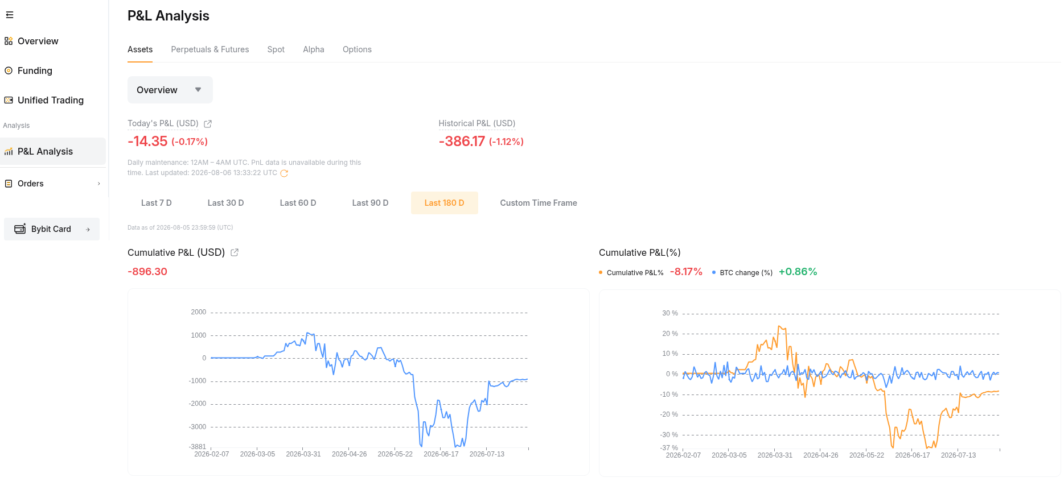The image size is (1064, 490).
Task: Click the +0.86% BTC change value
Action: [x=798, y=272]
